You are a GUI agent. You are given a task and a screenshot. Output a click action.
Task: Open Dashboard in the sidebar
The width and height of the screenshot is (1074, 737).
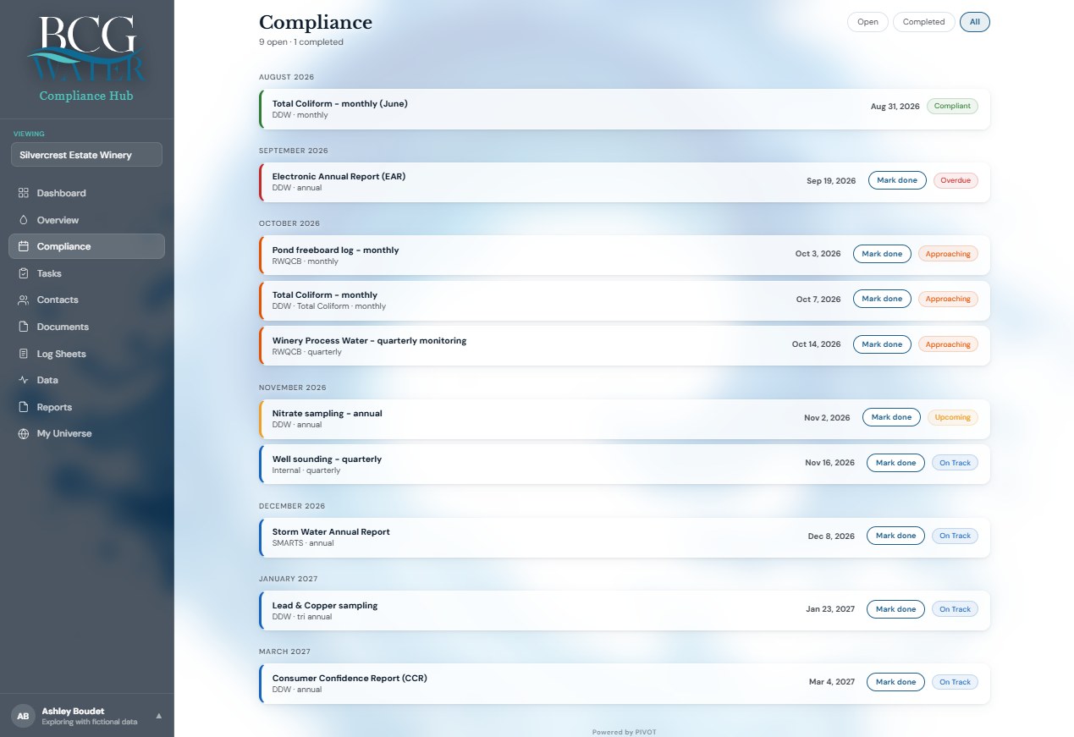tap(86, 193)
